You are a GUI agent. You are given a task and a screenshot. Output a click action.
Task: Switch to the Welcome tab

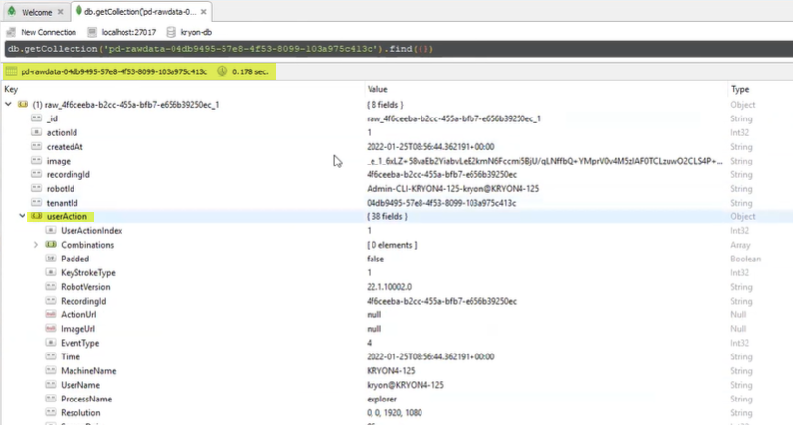pos(35,12)
